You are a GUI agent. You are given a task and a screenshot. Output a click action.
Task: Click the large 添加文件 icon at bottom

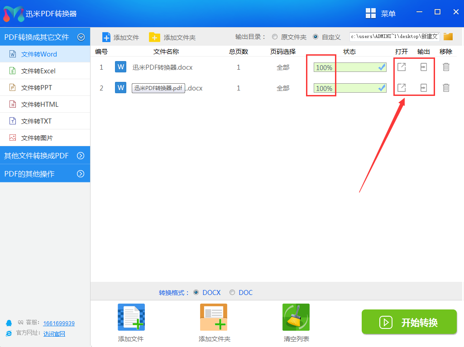click(131, 317)
